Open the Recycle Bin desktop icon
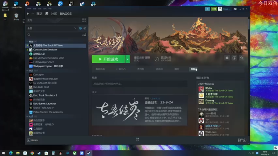 pos(16,17)
